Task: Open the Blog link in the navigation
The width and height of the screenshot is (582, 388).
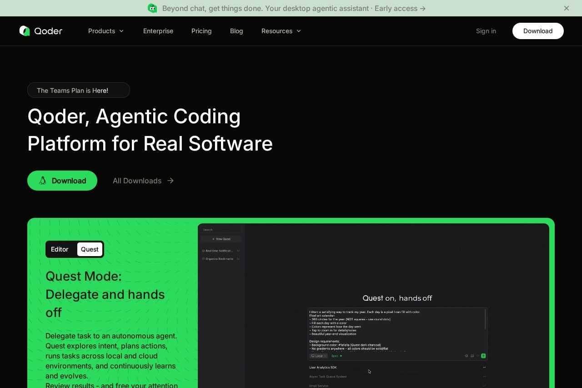Action: [x=236, y=31]
